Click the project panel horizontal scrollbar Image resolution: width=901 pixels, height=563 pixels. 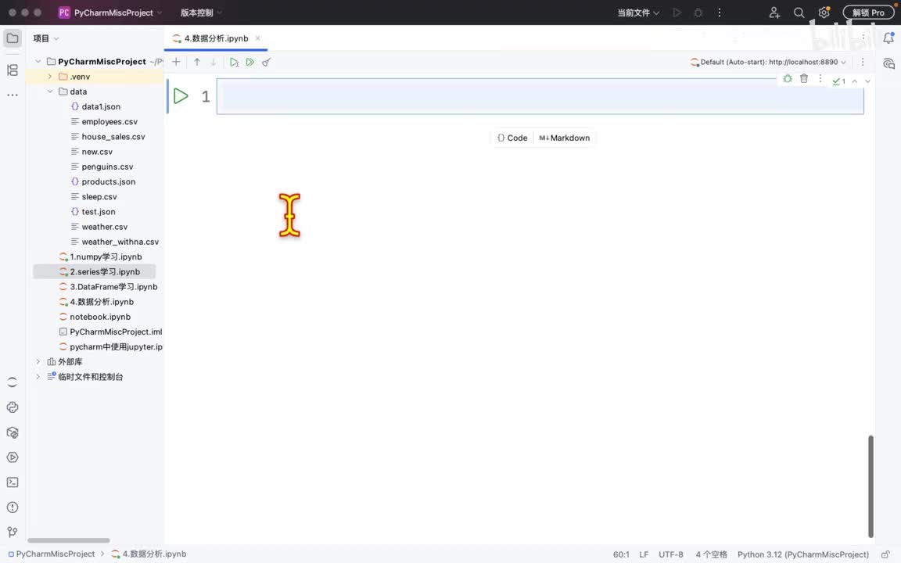[x=68, y=540]
